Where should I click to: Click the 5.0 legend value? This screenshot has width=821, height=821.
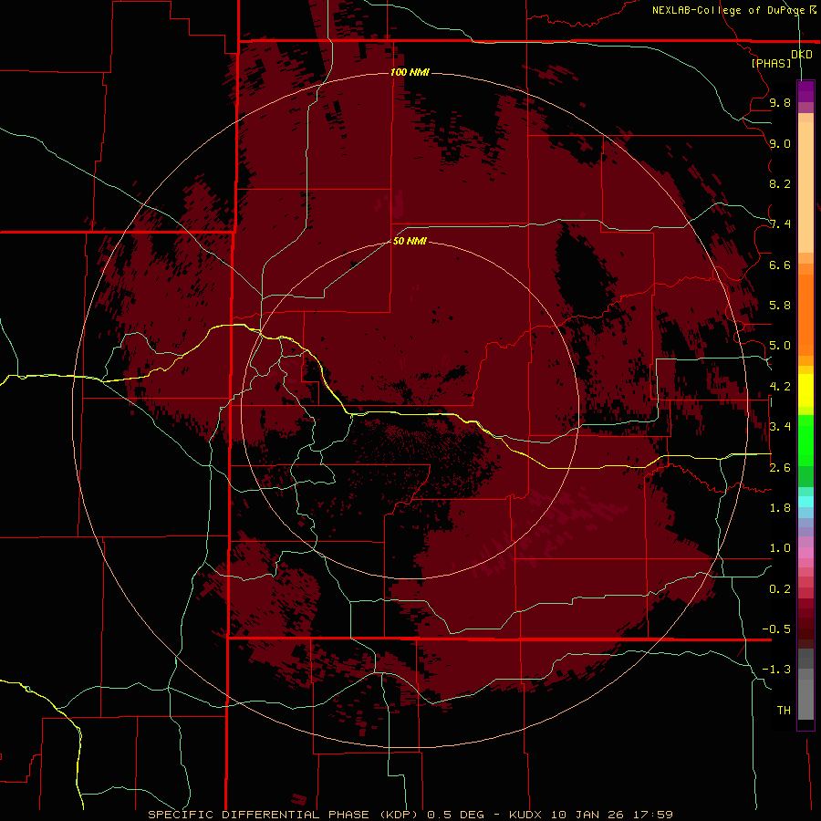780,346
